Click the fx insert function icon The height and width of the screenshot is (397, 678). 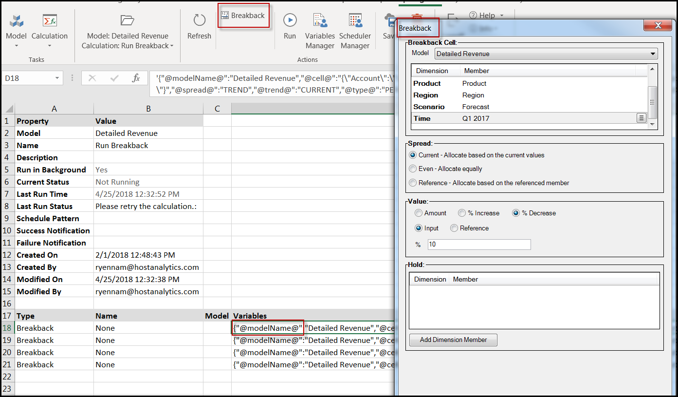coord(136,78)
